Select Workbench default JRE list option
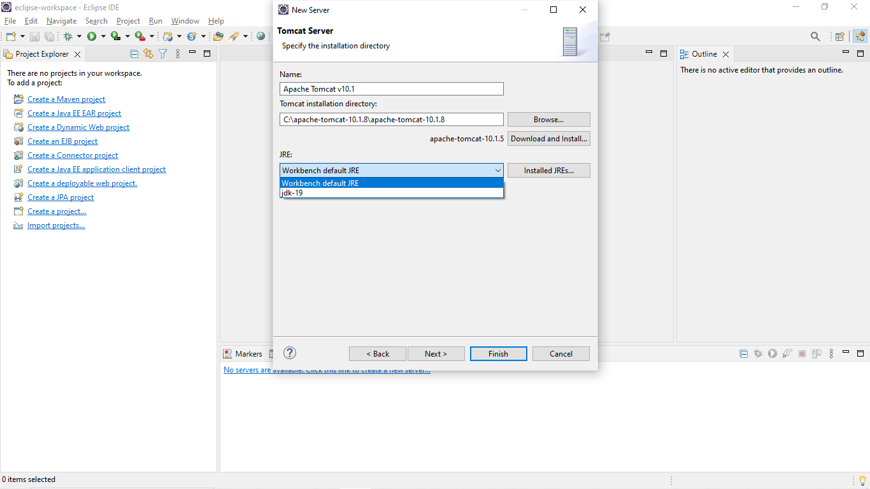The height and width of the screenshot is (489, 870). coord(392,183)
